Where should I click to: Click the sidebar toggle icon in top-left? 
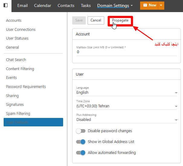(5, 5)
